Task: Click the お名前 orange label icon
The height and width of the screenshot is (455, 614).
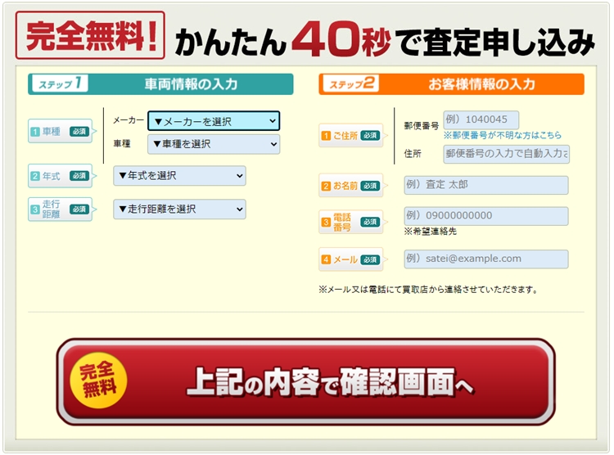Action: (x=350, y=186)
